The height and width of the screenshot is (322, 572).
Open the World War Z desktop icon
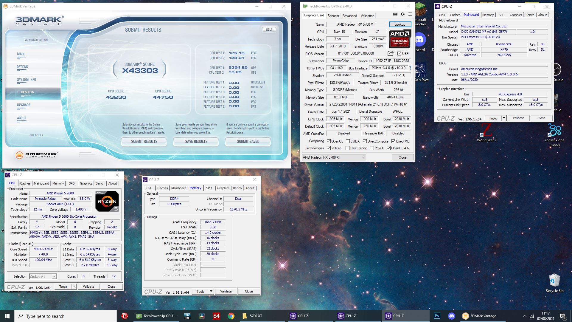(x=486, y=133)
